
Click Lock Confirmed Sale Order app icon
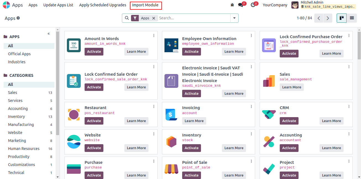(74, 81)
